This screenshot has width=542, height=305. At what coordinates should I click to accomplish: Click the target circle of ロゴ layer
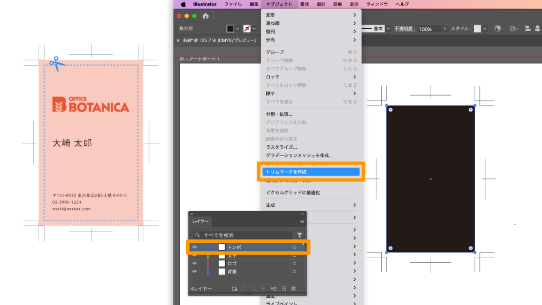[x=294, y=263]
